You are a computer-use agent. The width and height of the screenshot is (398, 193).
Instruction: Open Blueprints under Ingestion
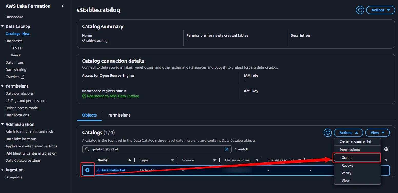pos(14,177)
